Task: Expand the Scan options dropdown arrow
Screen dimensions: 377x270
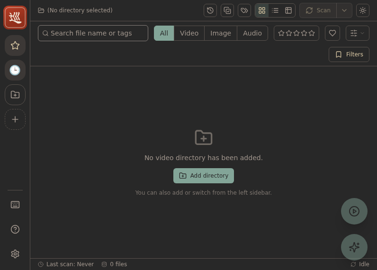Action: pyautogui.click(x=344, y=10)
